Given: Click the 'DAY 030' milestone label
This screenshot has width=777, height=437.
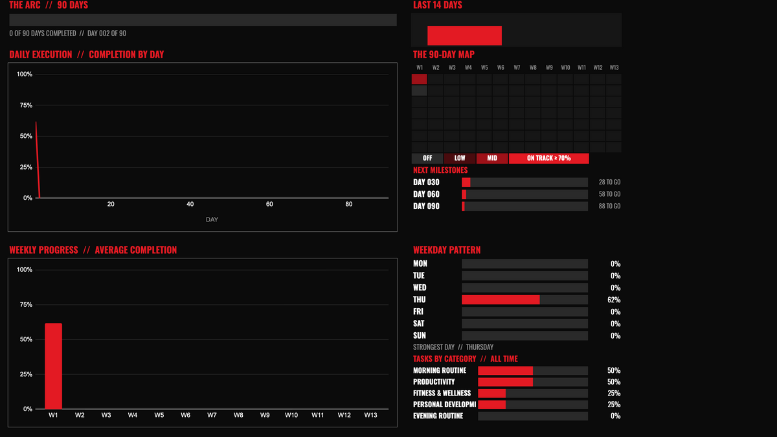Looking at the screenshot, I should tap(426, 183).
